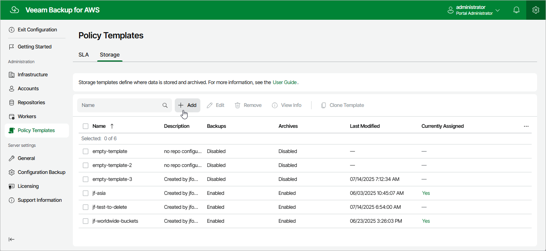The height and width of the screenshot is (251, 546).
Task: Click the search magnifier icon
Action: tap(165, 105)
